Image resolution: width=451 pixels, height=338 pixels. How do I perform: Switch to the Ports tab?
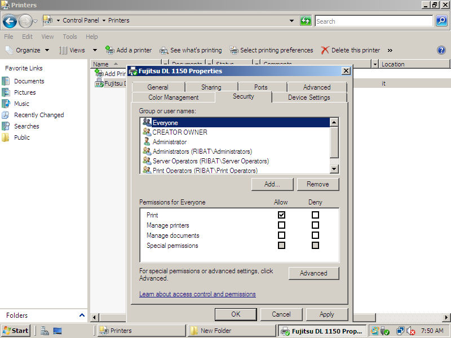tap(261, 87)
